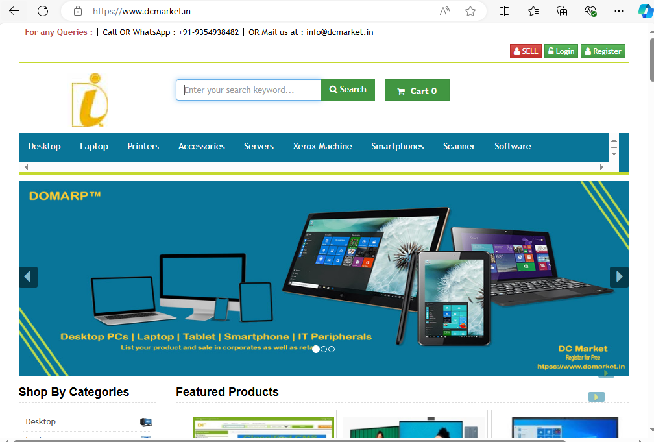Add the page to browser favorites
This screenshot has height=442, width=654.
[x=470, y=11]
